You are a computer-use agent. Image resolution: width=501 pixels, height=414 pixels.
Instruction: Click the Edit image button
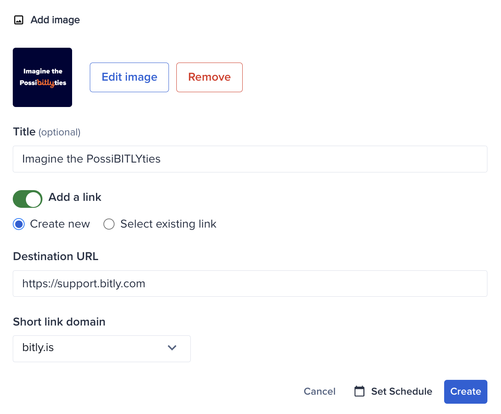(x=129, y=77)
